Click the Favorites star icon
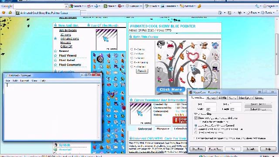The width and height of the screenshot is (279, 157). click(3, 13)
